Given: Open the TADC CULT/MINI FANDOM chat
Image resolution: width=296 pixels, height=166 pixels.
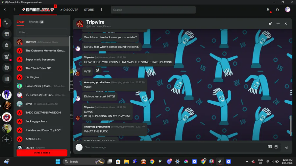Looking at the screenshot, I should pyautogui.click(x=41, y=113).
